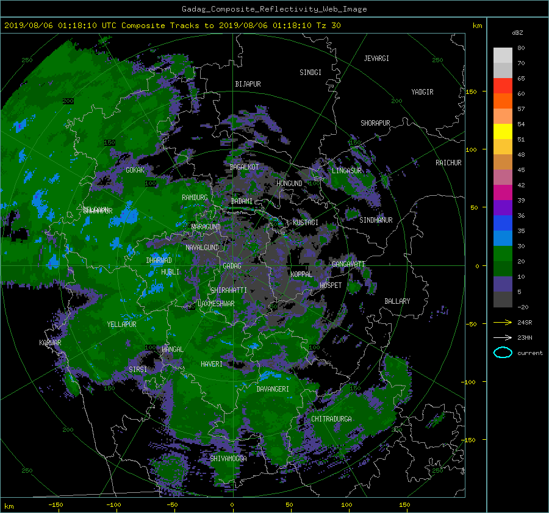
Task: Click the '-20' value at dBZ scale bottom
Action: (x=523, y=307)
